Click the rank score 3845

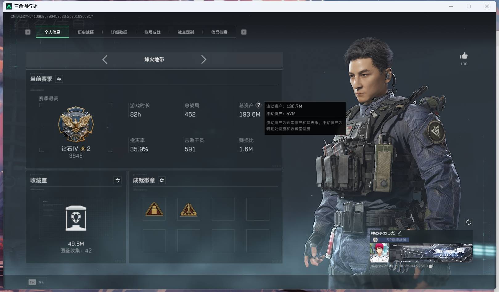[76, 156]
